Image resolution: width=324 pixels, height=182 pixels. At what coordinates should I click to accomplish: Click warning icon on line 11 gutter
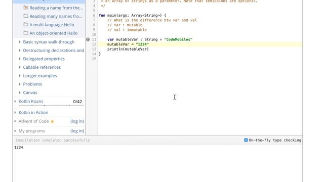click(x=88, y=39)
